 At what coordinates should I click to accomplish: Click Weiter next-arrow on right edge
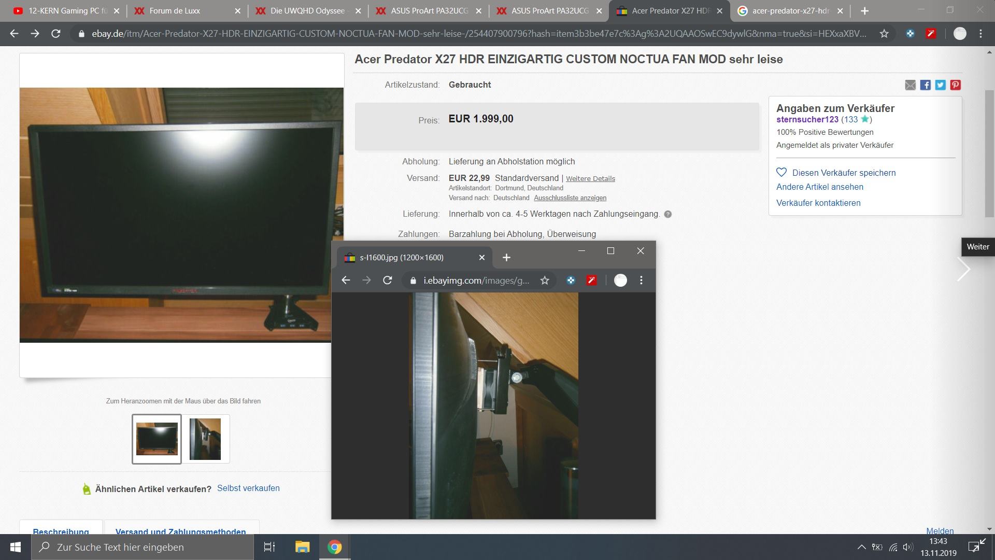coord(963,269)
